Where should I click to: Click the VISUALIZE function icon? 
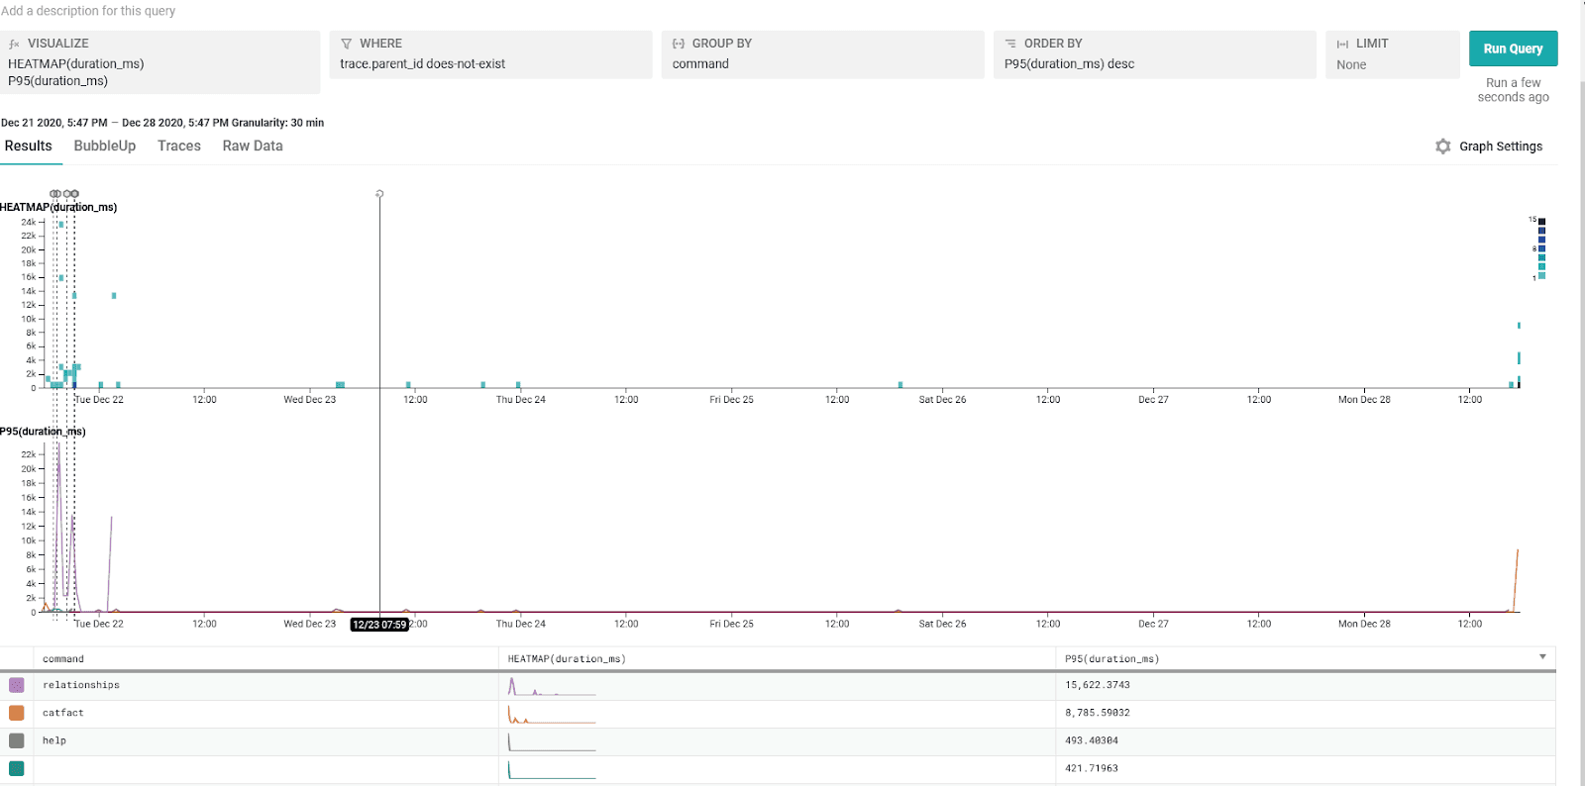pyautogui.click(x=14, y=45)
